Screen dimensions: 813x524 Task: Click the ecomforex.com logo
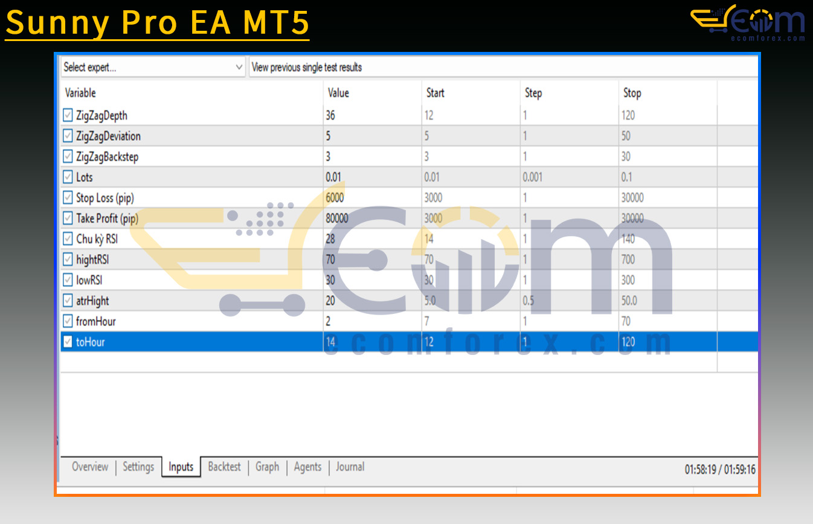(x=748, y=23)
